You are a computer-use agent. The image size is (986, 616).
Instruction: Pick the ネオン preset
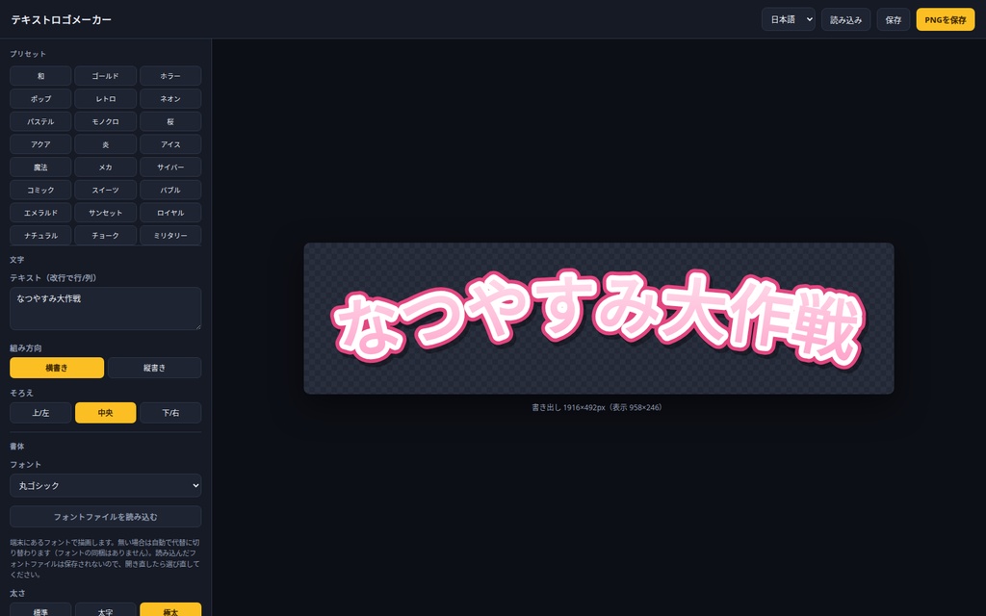[x=170, y=99]
